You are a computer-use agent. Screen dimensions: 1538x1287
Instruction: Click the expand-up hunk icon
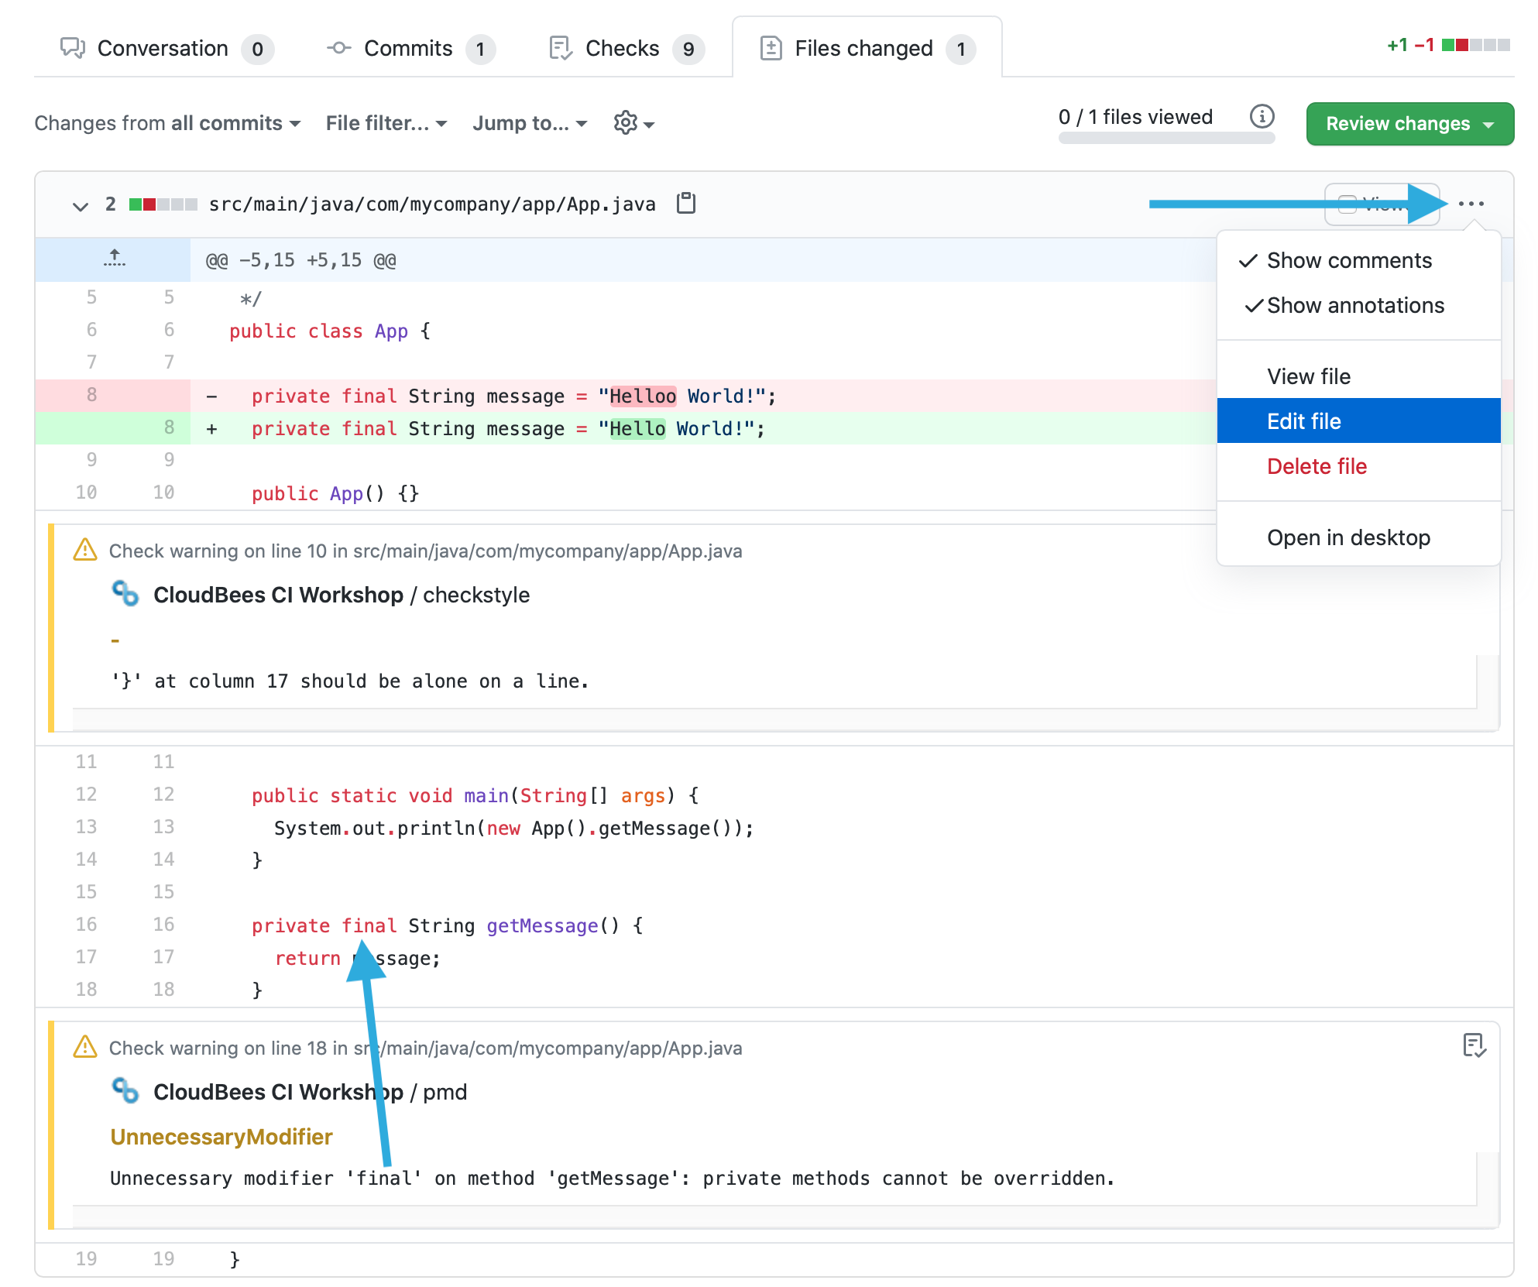click(114, 259)
